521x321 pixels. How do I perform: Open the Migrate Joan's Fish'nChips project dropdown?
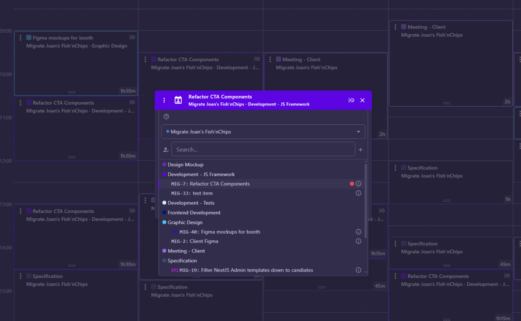coord(263,132)
